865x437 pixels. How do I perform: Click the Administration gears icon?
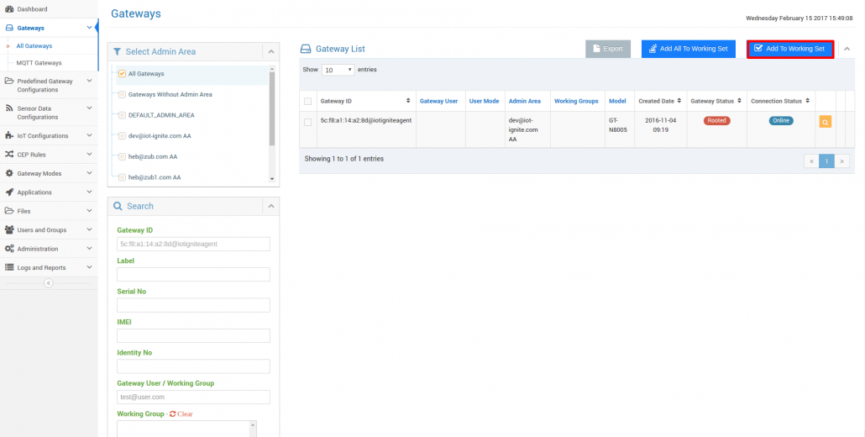pos(10,249)
